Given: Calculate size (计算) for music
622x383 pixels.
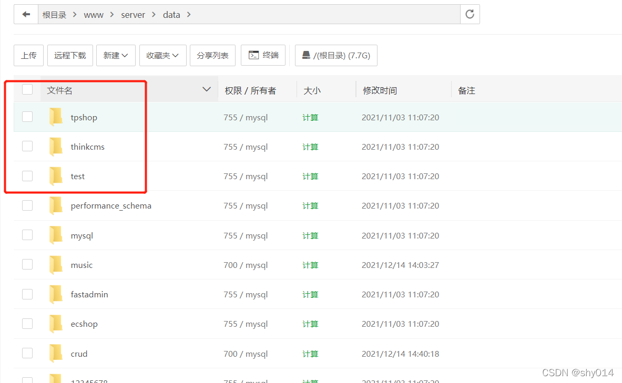Looking at the screenshot, I should [310, 265].
